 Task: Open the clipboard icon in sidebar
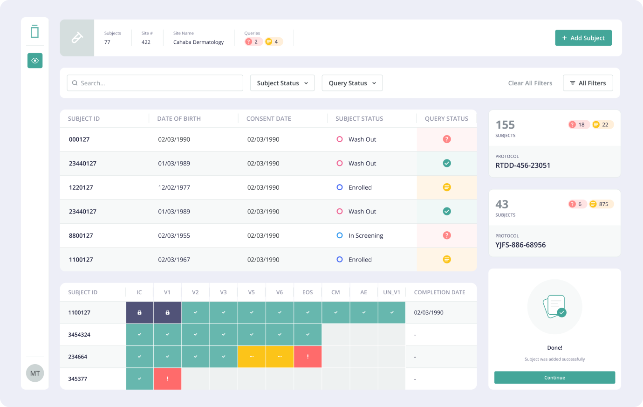(x=35, y=32)
